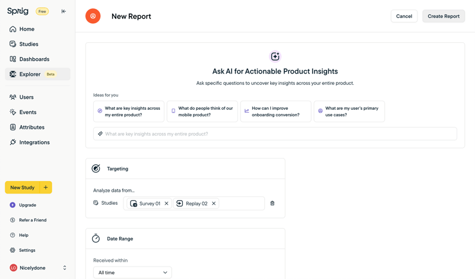The width and height of the screenshot is (475, 279).
Task: Click the Attributes badge icon
Action: (x=12, y=127)
